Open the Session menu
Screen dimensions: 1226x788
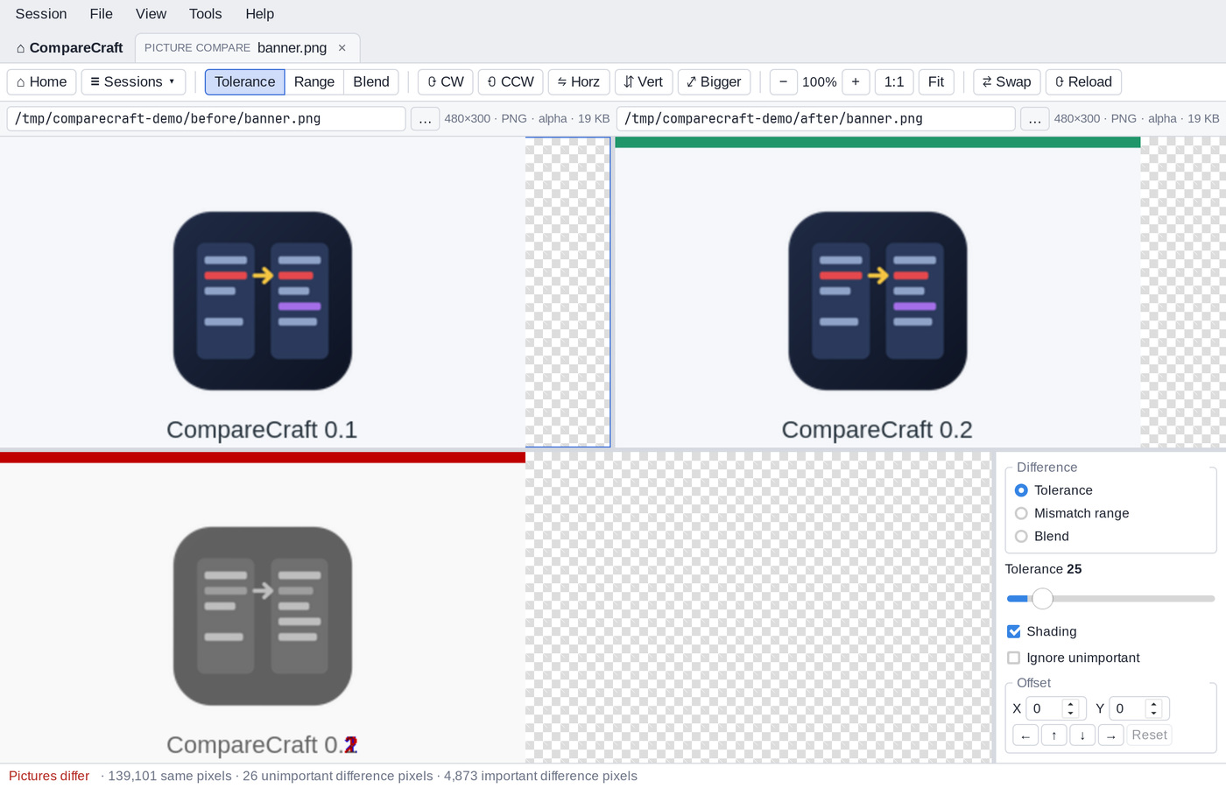point(41,14)
